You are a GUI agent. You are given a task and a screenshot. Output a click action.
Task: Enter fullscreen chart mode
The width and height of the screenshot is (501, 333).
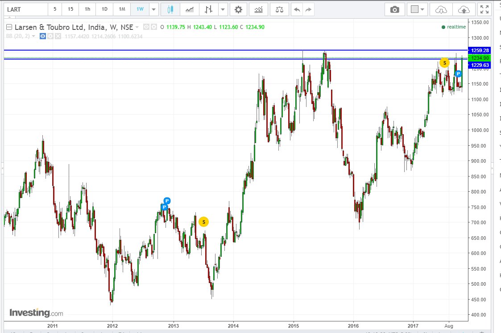pyautogui.click(x=484, y=9)
